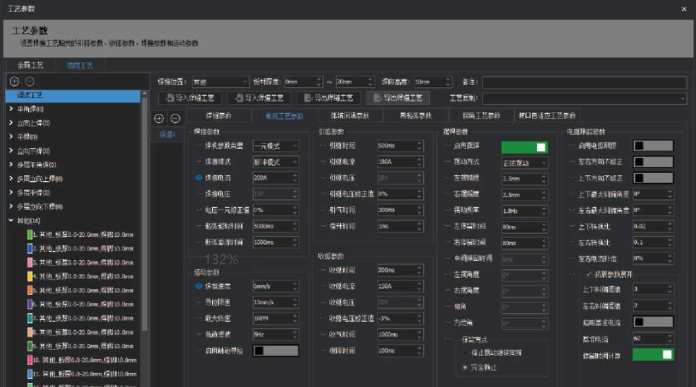The height and width of the screenshot is (387, 696).
Task: Click the eye icon beside the 200A current row
Action: pyautogui.click(x=199, y=177)
